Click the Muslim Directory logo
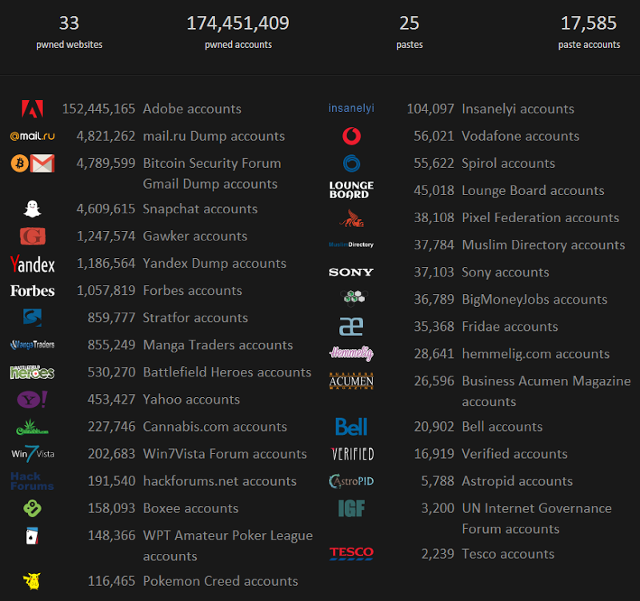The height and width of the screenshot is (601, 640). tap(351, 245)
